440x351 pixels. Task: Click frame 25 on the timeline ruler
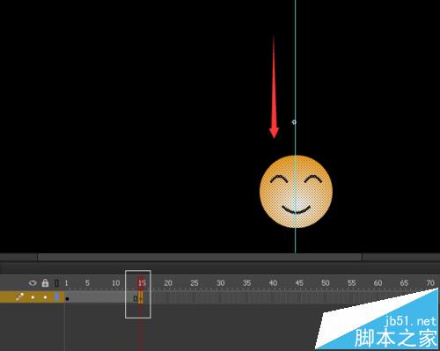point(194,283)
